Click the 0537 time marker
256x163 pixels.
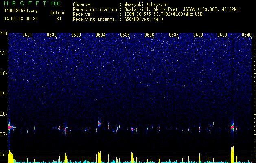[174, 35]
